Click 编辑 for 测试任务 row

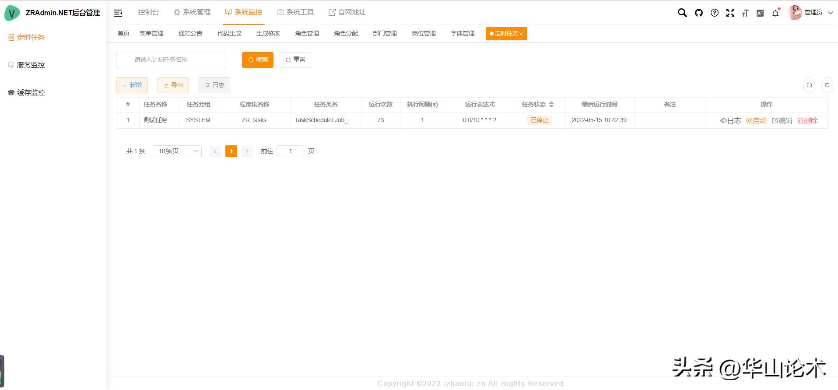point(782,121)
